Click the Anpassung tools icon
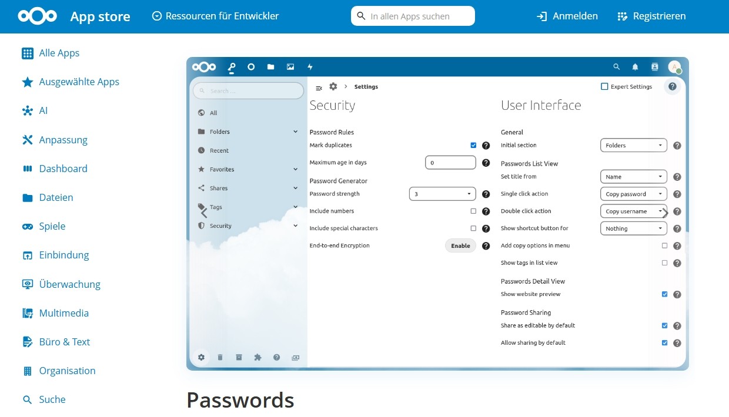 pos(28,140)
